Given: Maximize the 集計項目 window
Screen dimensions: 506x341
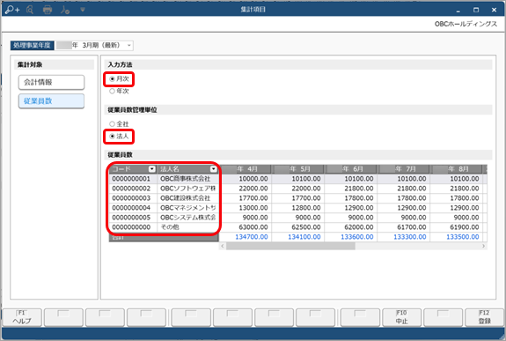Looking at the screenshot, I should [x=476, y=10].
